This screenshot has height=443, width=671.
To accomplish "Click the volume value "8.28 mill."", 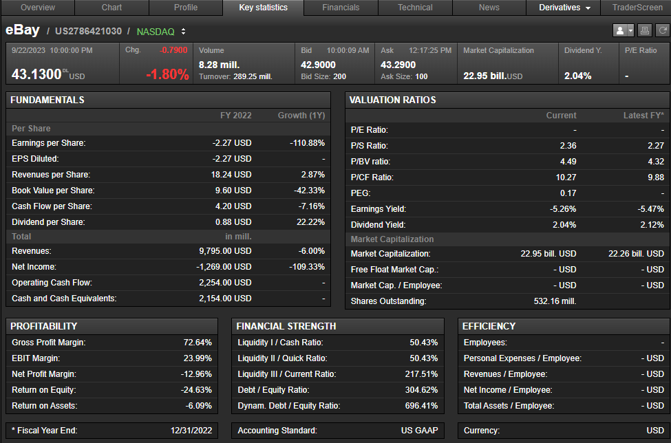I will 219,65.
